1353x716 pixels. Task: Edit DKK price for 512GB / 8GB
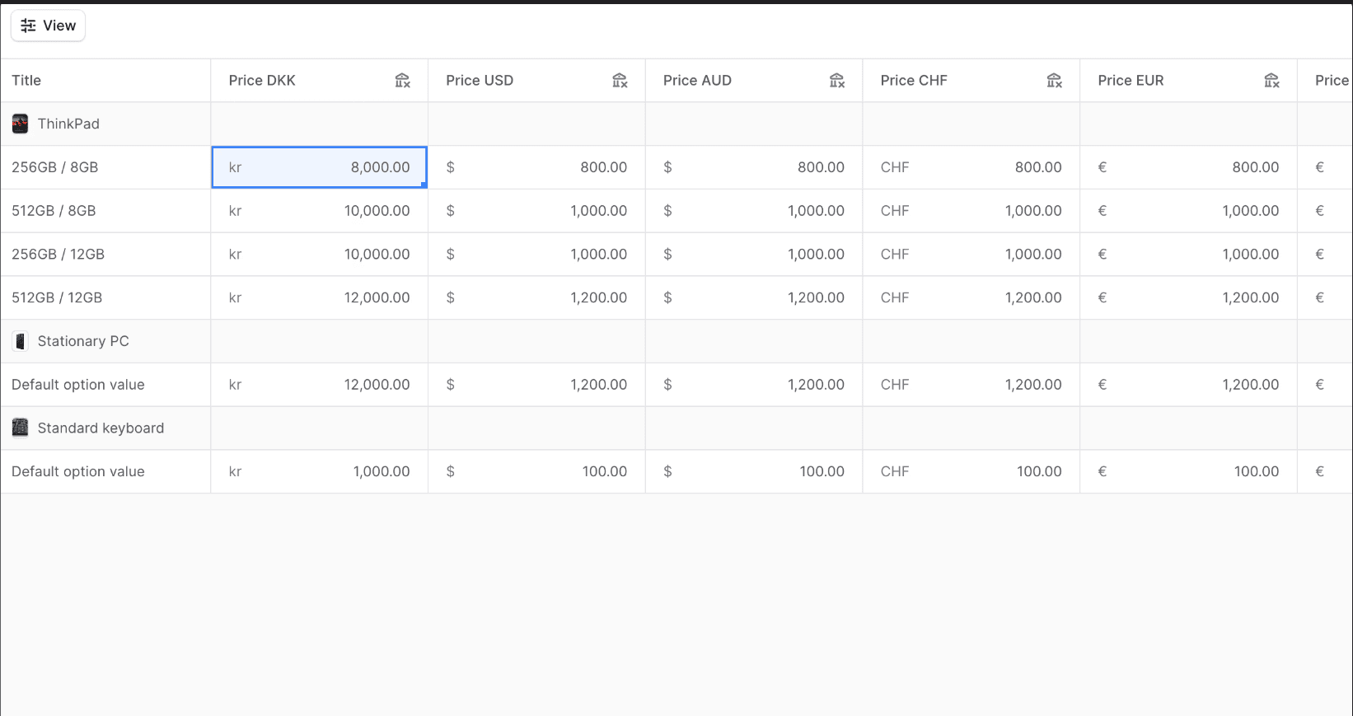pos(320,211)
